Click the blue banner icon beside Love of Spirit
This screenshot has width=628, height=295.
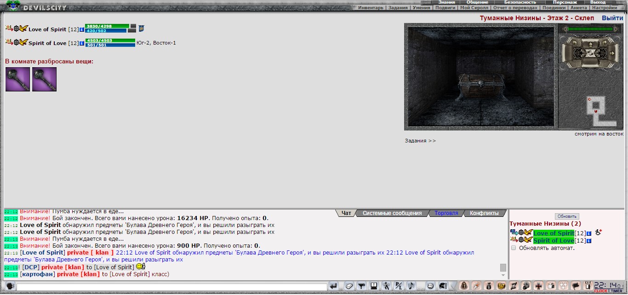(142, 28)
